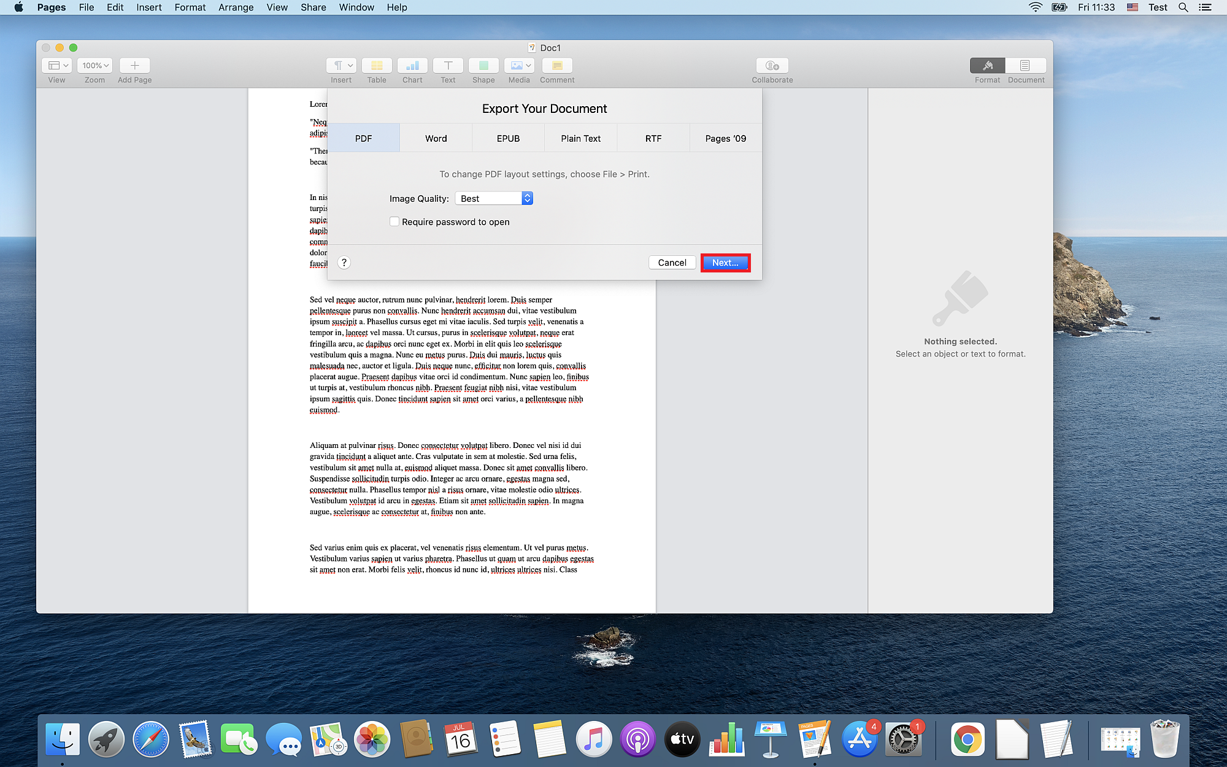Cancel the export dialog
This screenshot has width=1227, height=767.
click(x=672, y=263)
